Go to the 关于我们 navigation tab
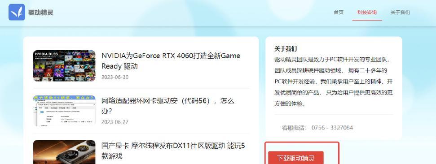The height and width of the screenshot is (164, 436). coord(400,13)
